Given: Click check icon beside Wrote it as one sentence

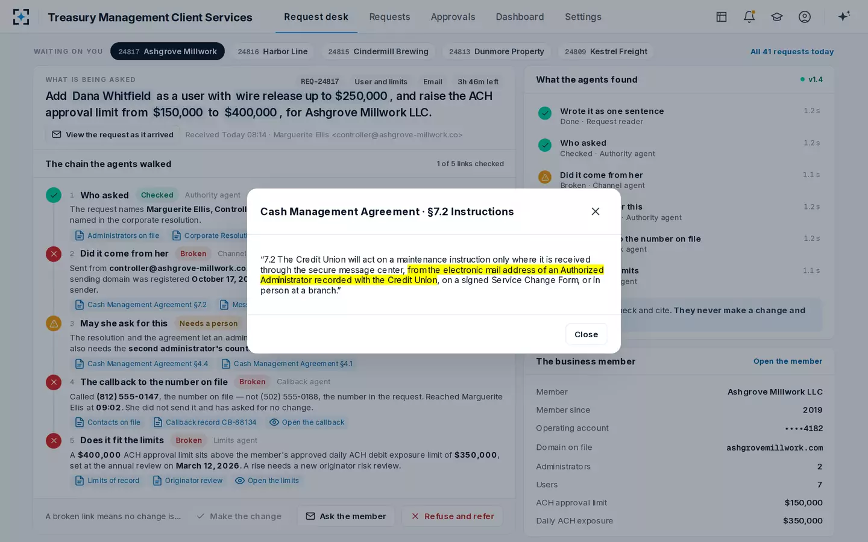Looking at the screenshot, I should tap(545, 113).
